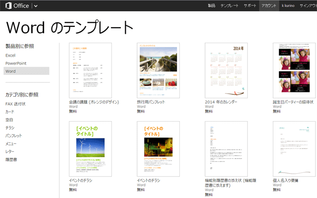This screenshot has height=198, width=317.
Task: Open the アカウント menu
Action: (268, 5)
